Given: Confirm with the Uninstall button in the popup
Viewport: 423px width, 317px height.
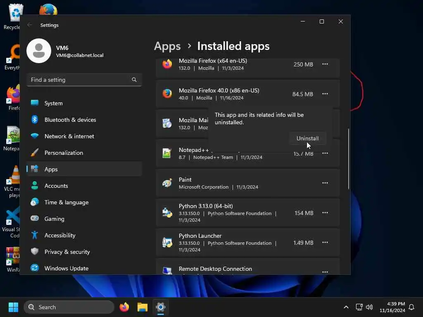Looking at the screenshot, I should 307,138.
